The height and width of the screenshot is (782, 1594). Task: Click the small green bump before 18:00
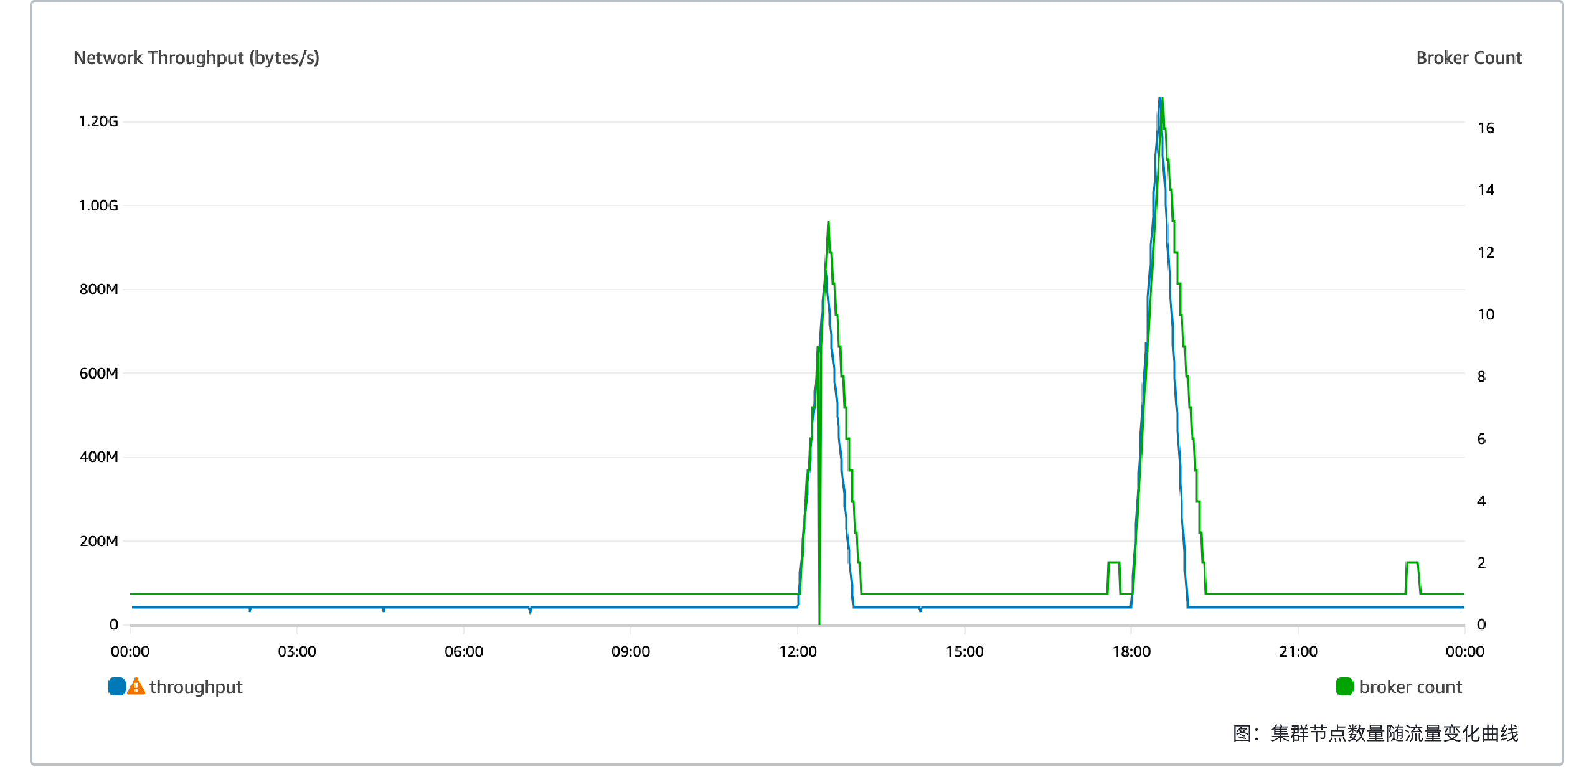[1114, 563]
